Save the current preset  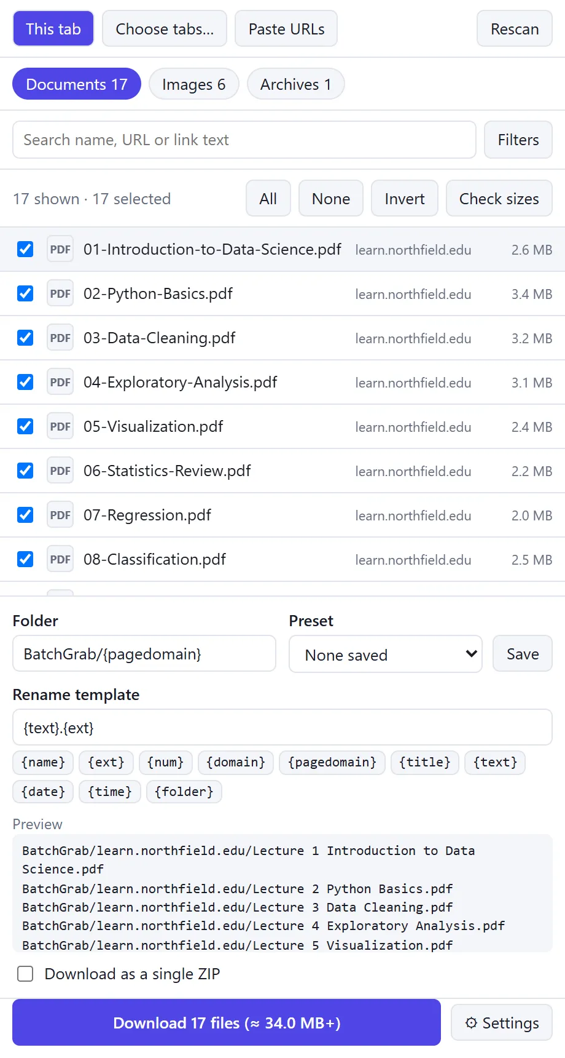point(523,654)
